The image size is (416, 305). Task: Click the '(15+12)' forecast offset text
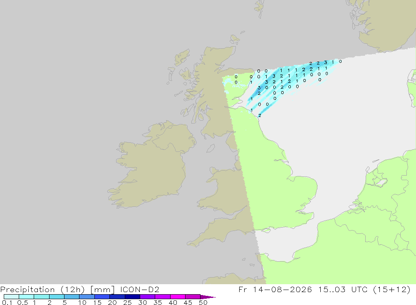tap(391, 290)
